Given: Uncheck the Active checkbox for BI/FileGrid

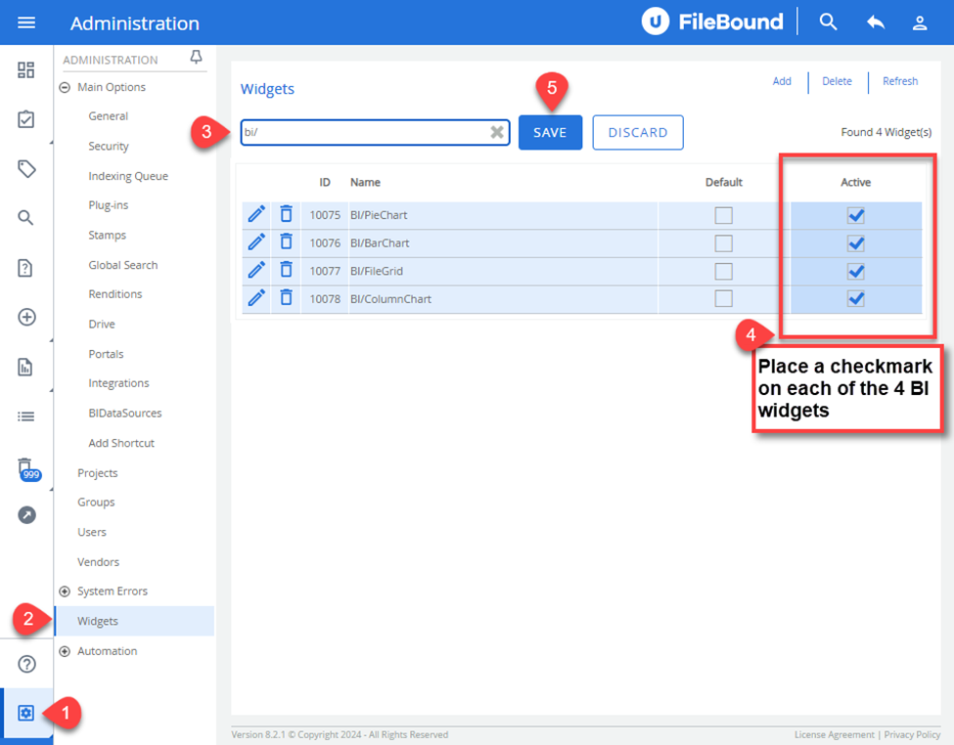Looking at the screenshot, I should (855, 271).
